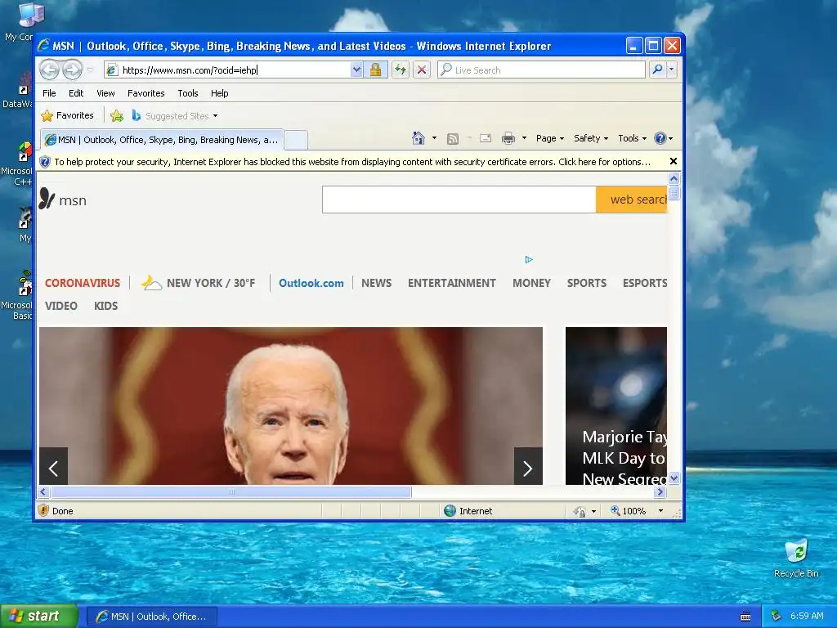The height and width of the screenshot is (628, 837).
Task: Expand the zoom level dropdown arrow
Action: (x=660, y=511)
